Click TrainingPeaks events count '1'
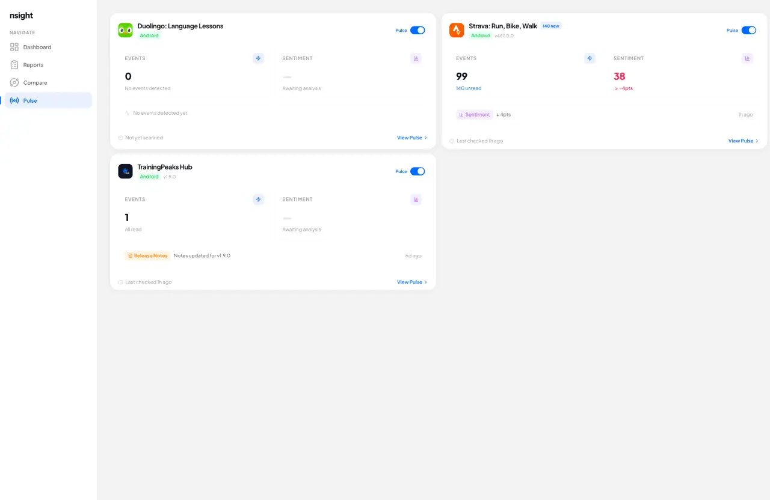Screen dimensions: 770x500 tap(127, 218)
